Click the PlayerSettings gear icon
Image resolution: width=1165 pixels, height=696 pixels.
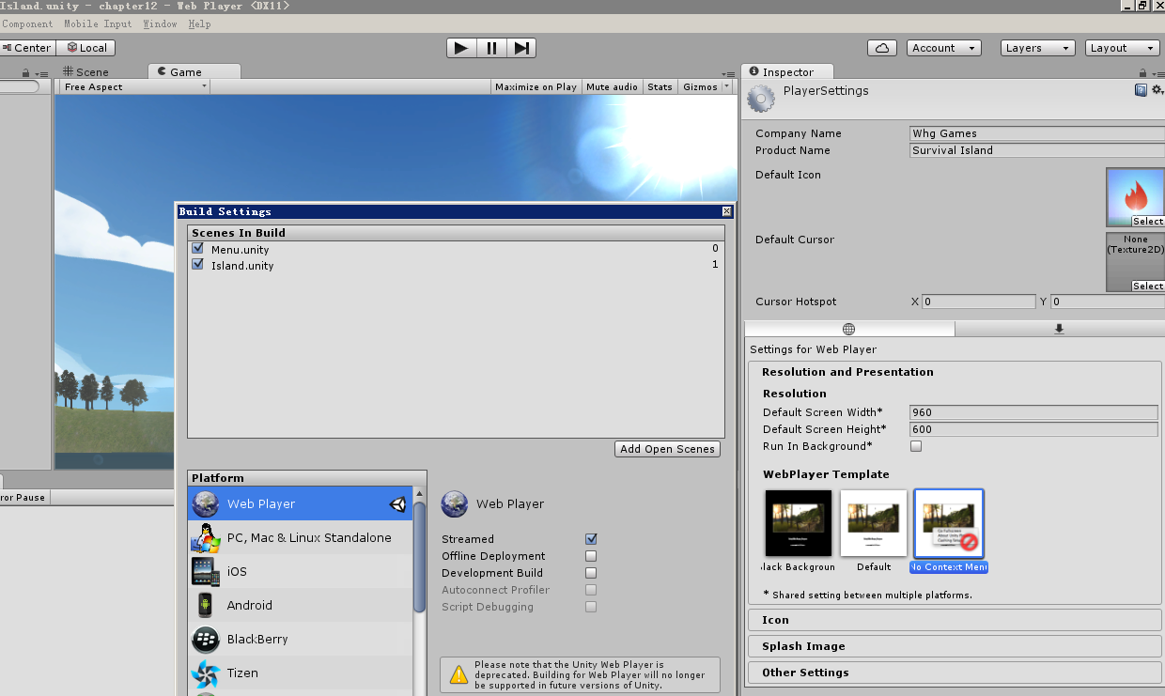(x=763, y=99)
